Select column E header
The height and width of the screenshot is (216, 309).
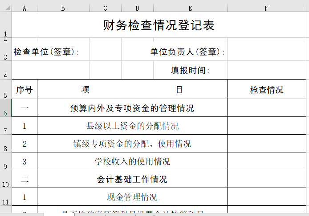[190, 8]
